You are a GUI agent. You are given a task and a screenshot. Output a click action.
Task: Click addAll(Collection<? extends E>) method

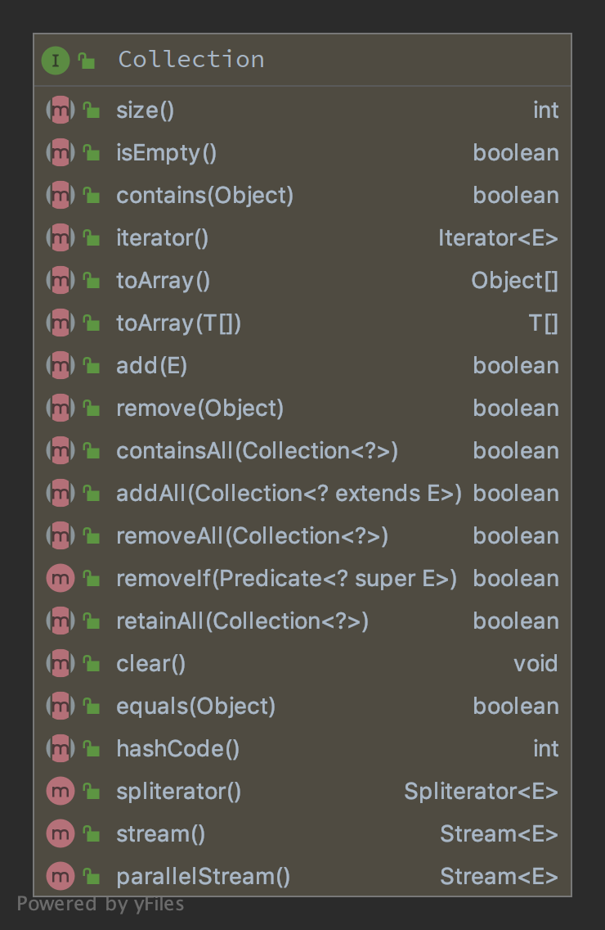(x=289, y=494)
